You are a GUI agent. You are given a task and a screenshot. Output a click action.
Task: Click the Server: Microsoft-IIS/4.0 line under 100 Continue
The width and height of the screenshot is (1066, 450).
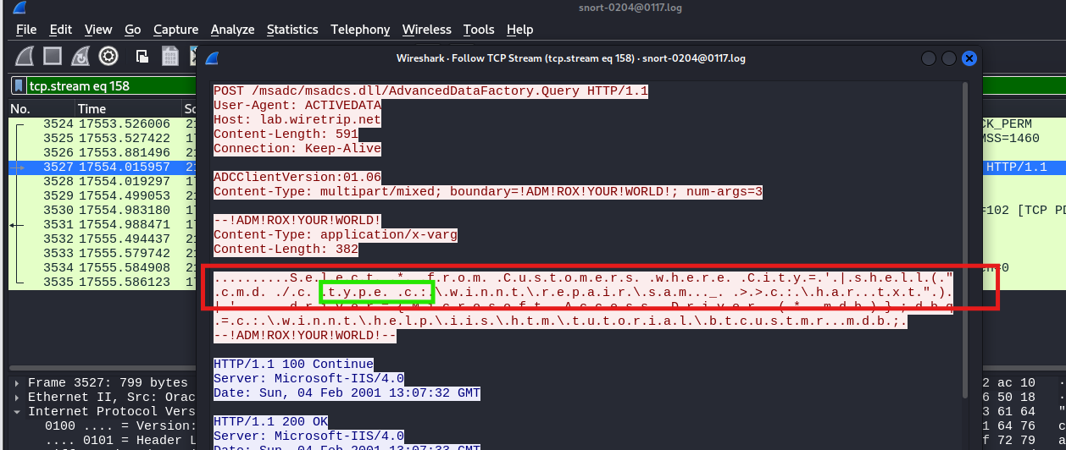[x=308, y=378]
